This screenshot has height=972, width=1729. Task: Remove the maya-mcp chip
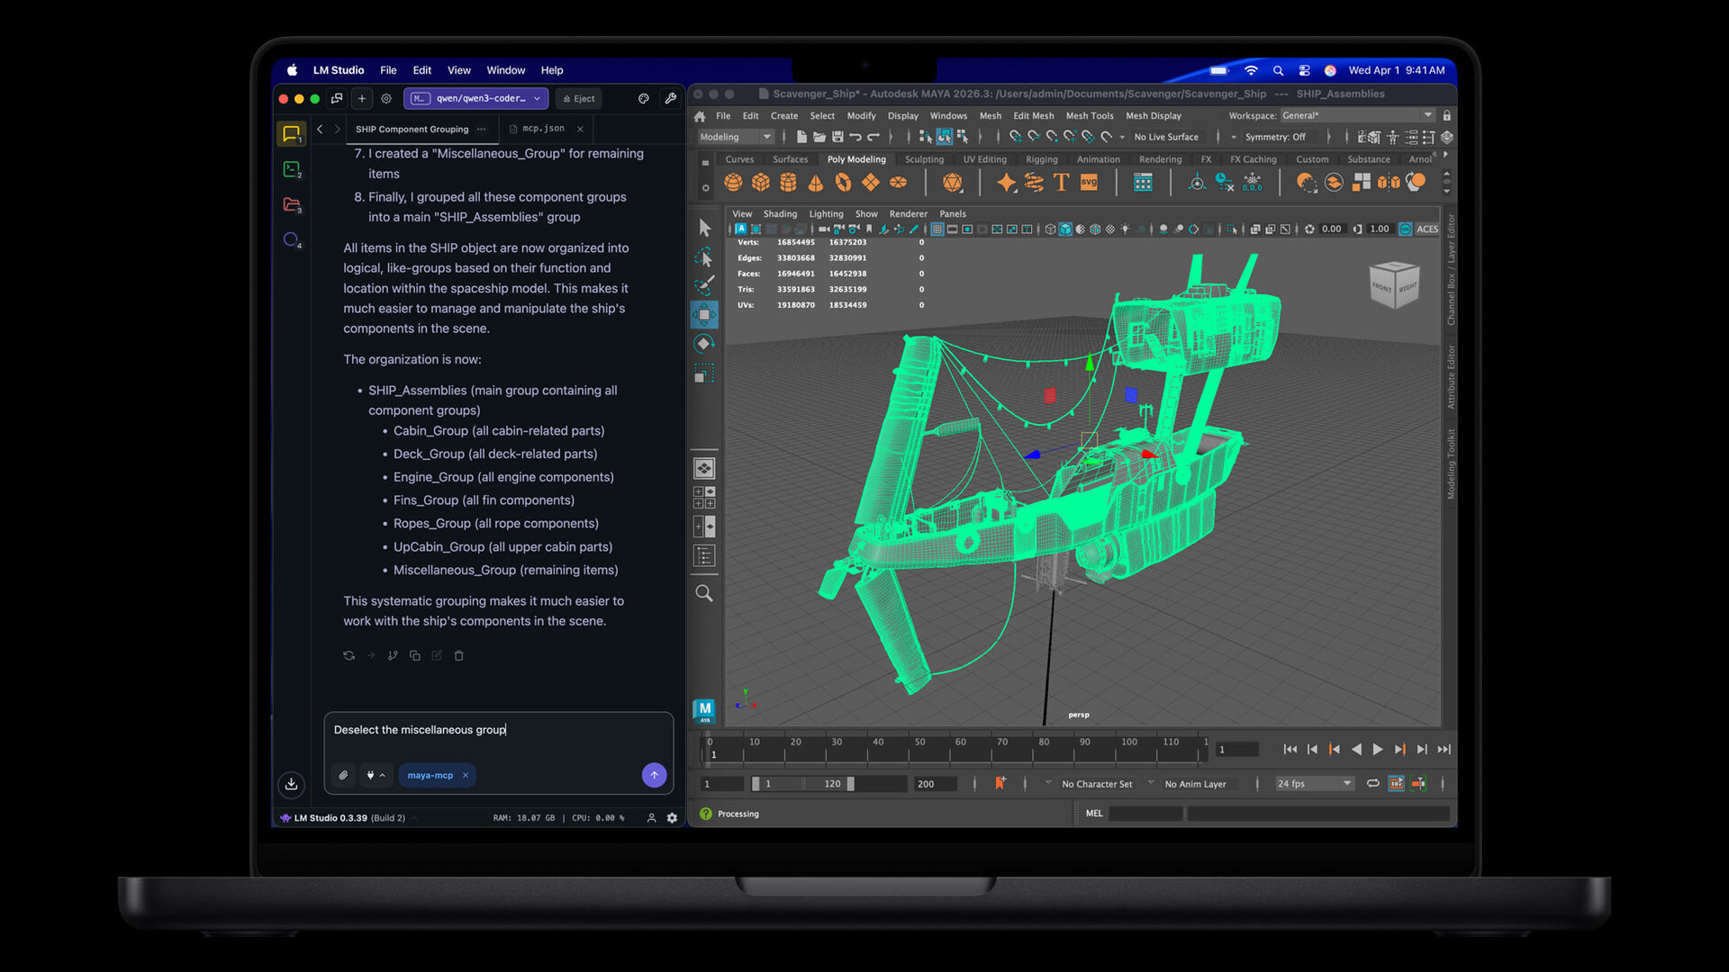point(466,775)
